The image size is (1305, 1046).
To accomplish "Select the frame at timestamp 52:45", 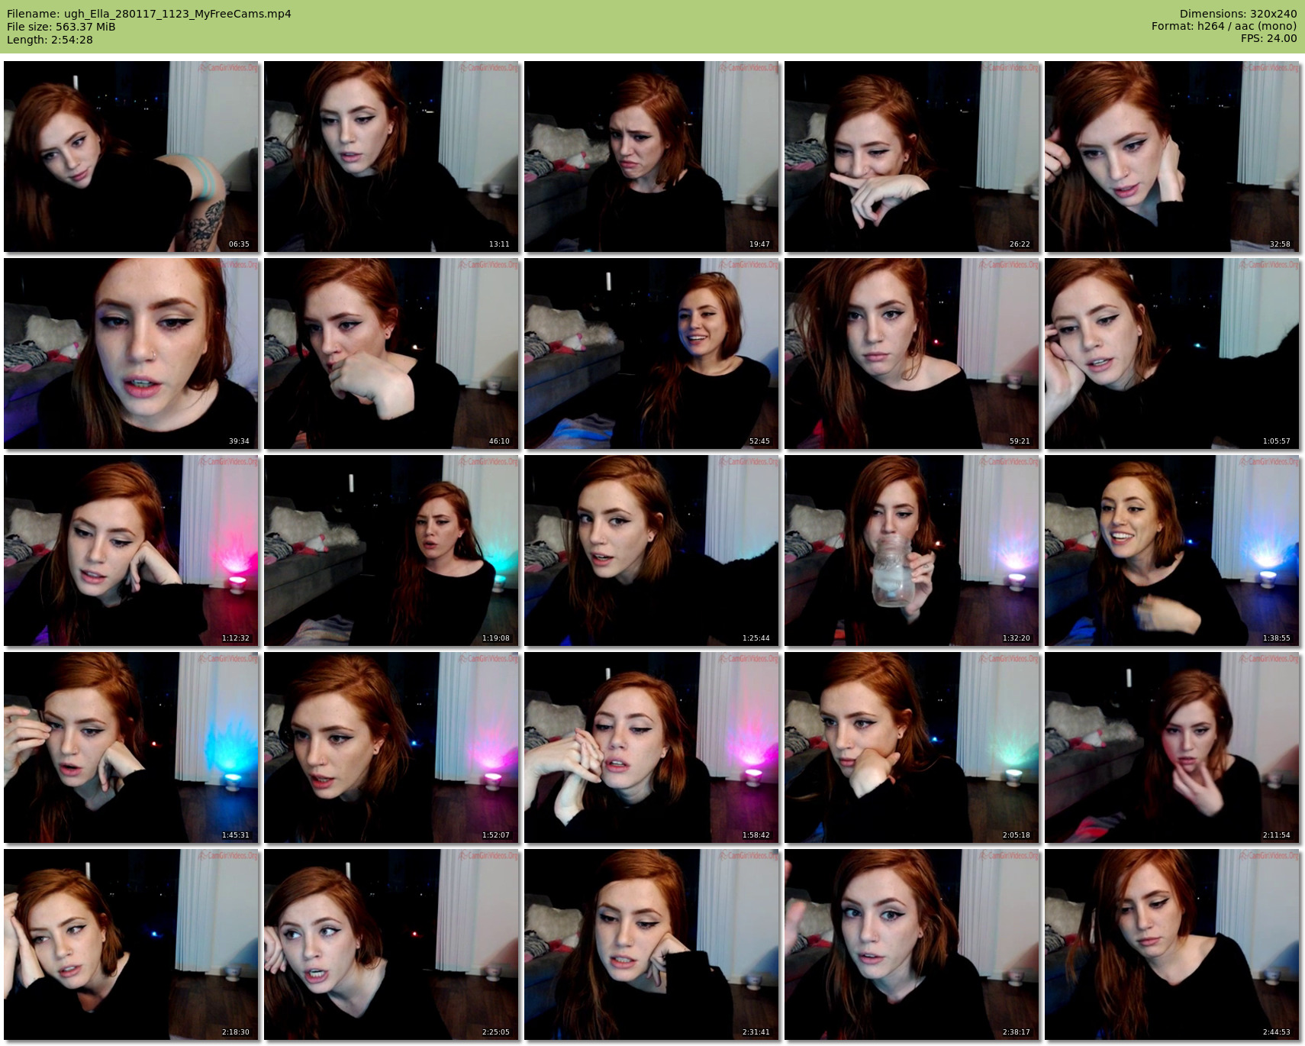I will coord(652,354).
